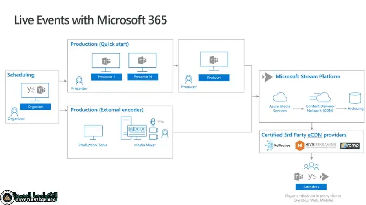Click the Presenter person icon
366x205 pixels.
tap(79, 81)
